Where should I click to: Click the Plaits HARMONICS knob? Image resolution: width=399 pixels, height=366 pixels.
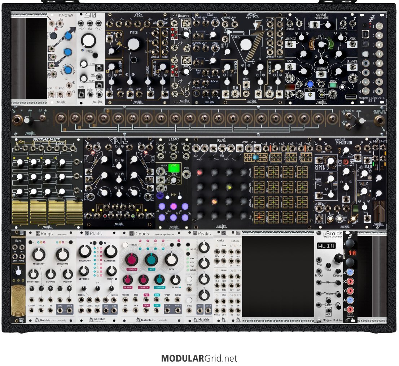click(x=110, y=251)
